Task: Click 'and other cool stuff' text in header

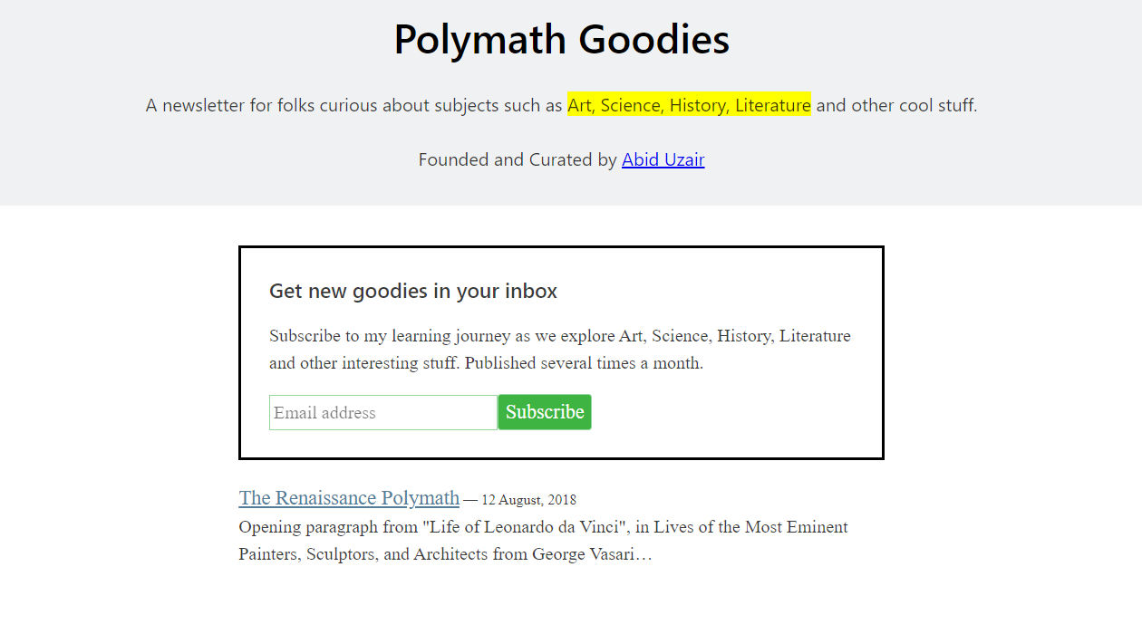Action: 895,106
